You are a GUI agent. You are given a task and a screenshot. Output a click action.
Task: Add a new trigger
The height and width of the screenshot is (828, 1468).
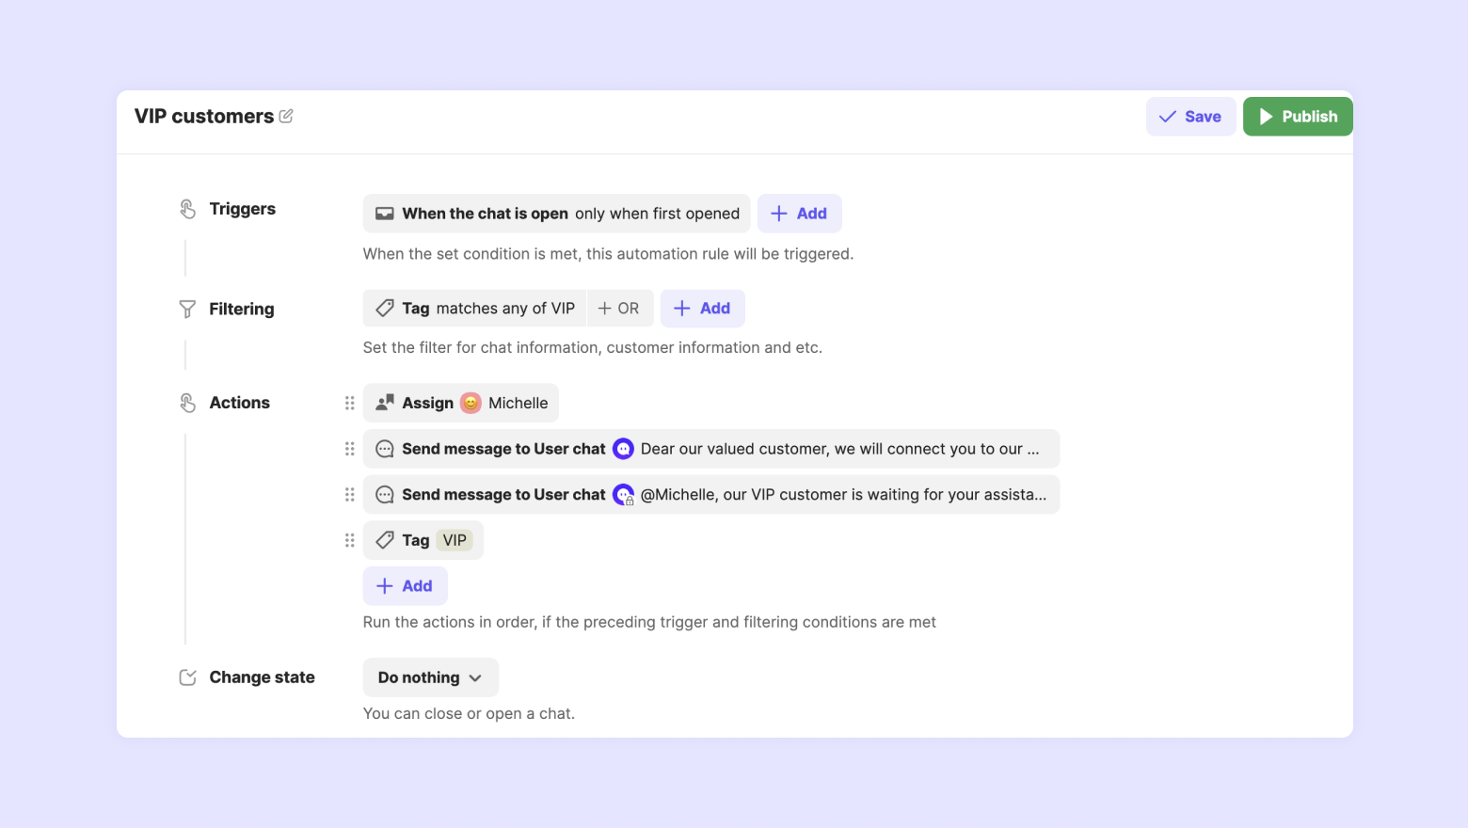tap(799, 214)
